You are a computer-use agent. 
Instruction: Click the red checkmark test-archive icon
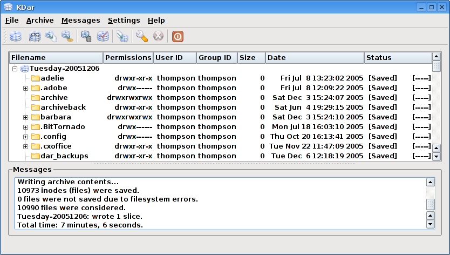tap(103, 37)
